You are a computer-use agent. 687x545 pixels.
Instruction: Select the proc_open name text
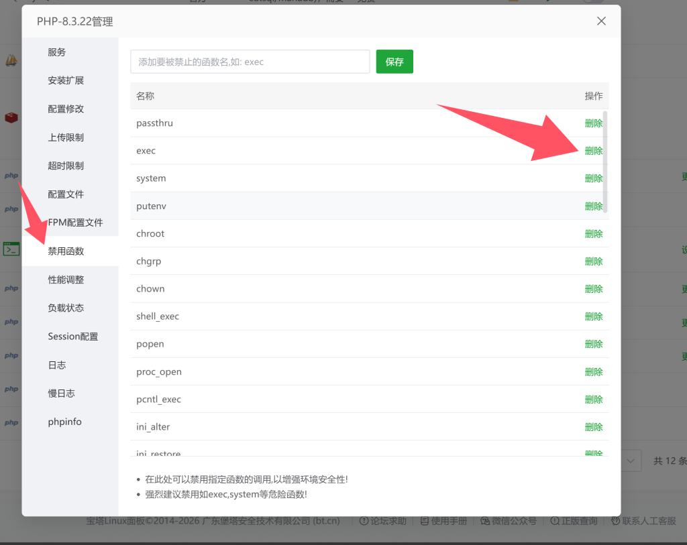point(159,372)
